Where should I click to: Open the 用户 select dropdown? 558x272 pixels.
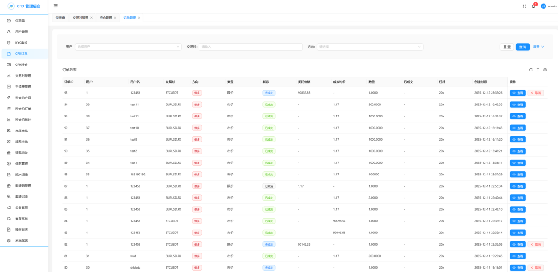pos(128,47)
